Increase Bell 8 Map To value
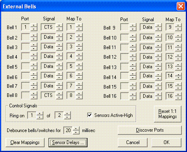 tap(79, 94)
